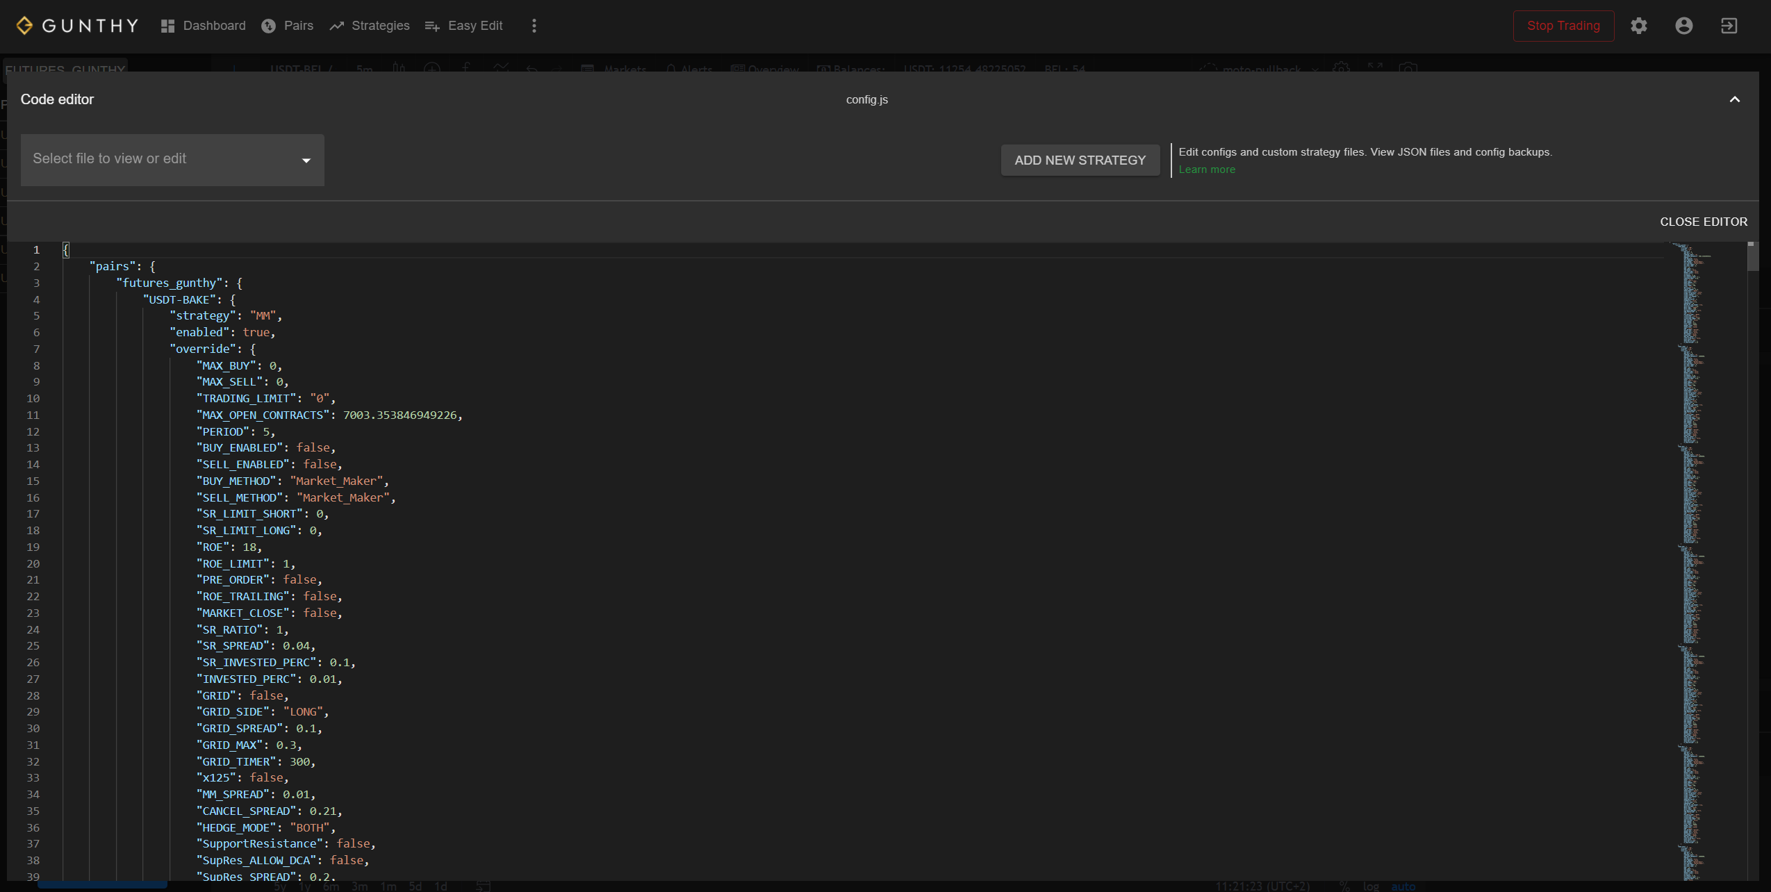Collapse the Code editor panel with the chevron

[x=1735, y=99]
